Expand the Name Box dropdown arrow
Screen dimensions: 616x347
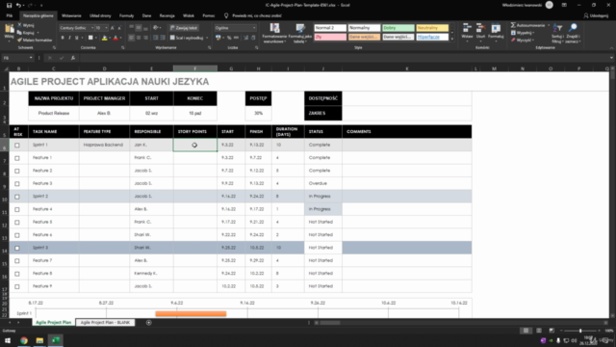click(x=31, y=58)
